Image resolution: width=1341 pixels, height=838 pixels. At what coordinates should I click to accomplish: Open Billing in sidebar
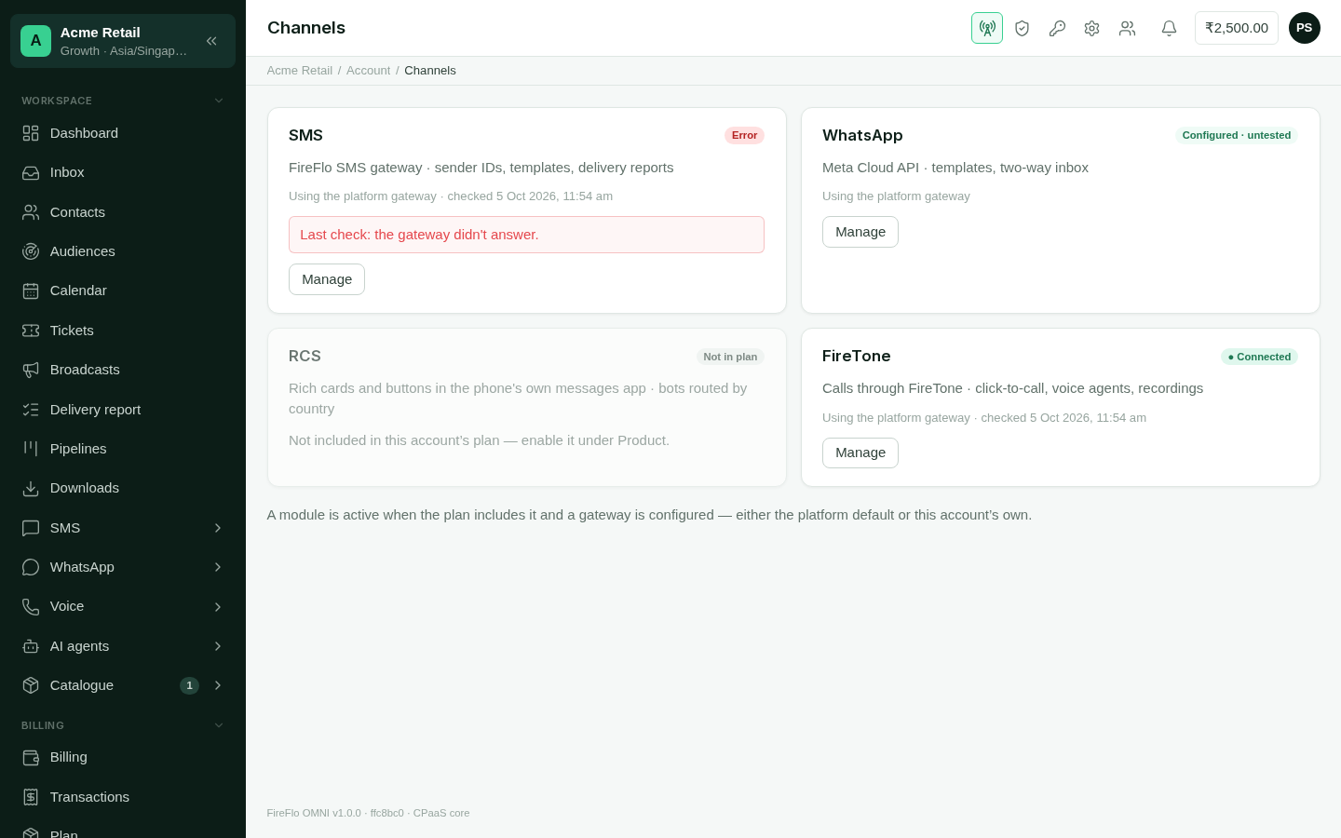pyautogui.click(x=123, y=757)
